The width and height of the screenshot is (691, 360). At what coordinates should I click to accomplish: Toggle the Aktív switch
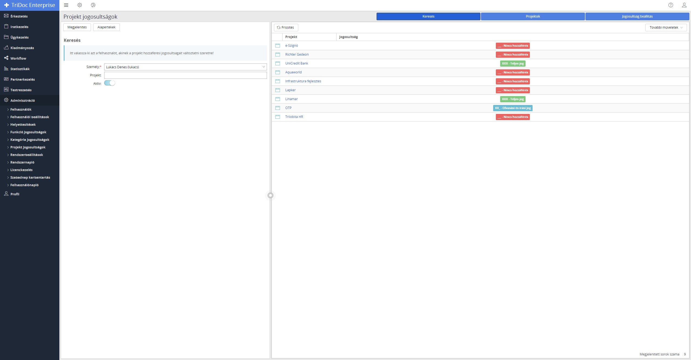(110, 83)
